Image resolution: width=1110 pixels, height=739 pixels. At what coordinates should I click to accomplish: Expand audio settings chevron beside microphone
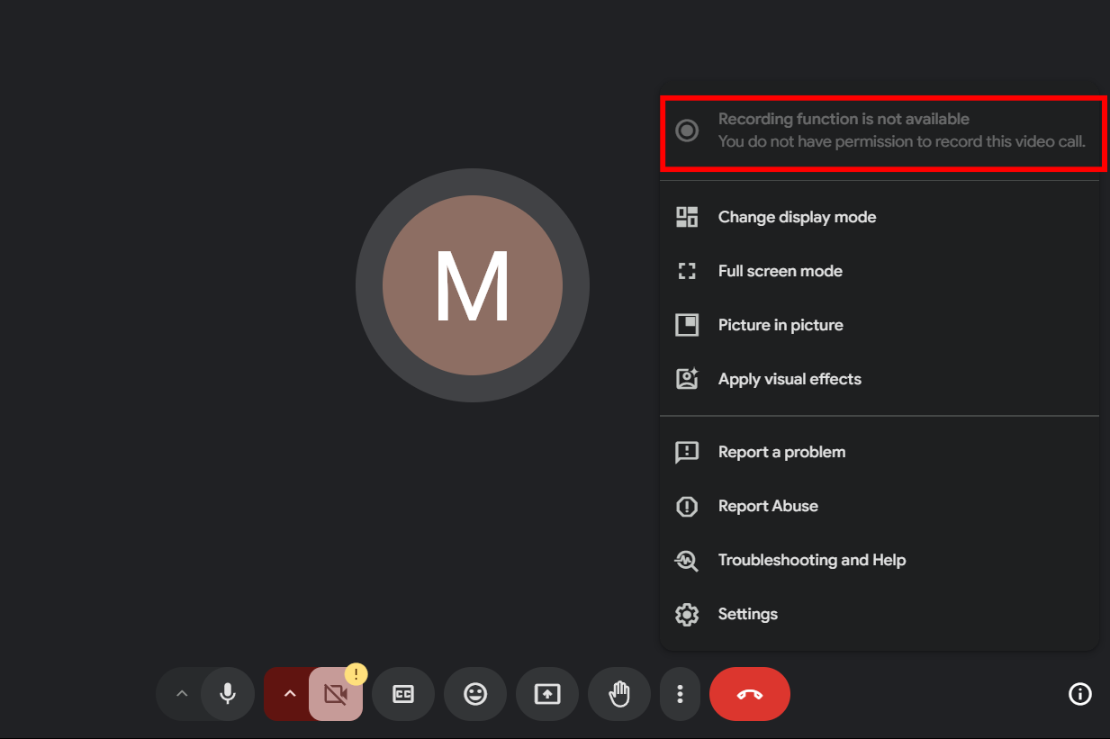click(182, 694)
